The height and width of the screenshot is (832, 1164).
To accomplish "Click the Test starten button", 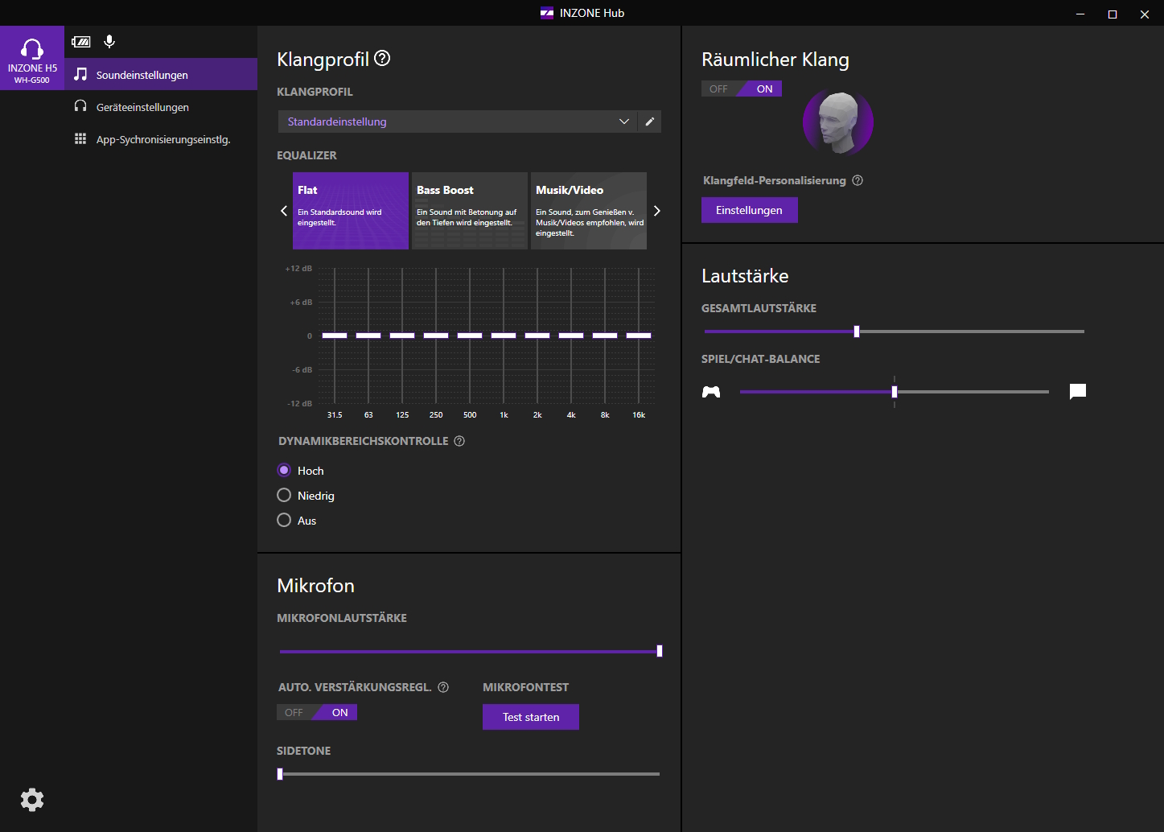I will [x=531, y=717].
